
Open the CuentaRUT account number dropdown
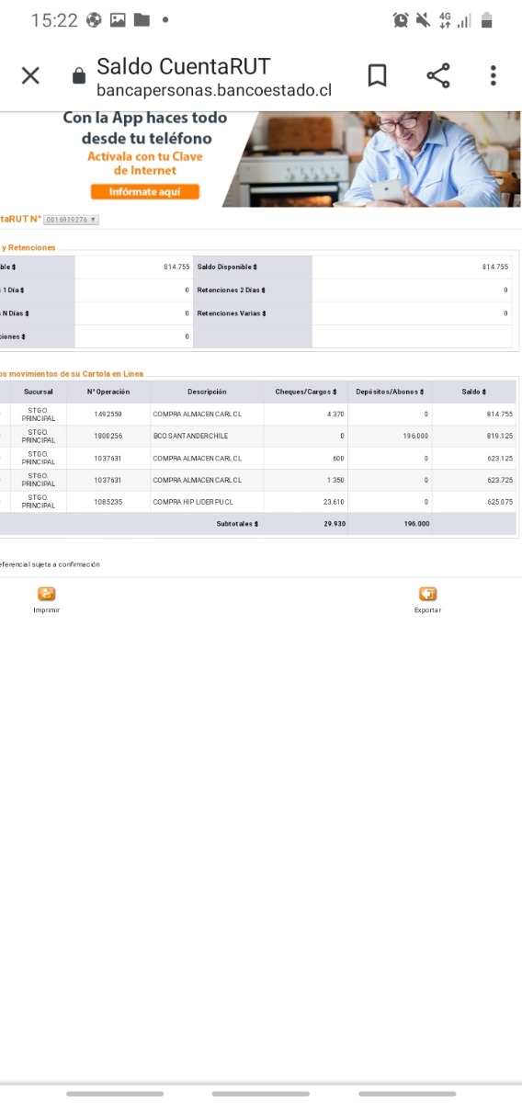click(71, 220)
